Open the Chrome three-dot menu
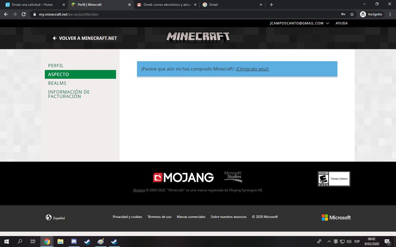The height and width of the screenshot is (247, 396). (390, 14)
